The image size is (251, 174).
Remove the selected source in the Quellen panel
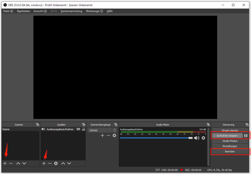point(50,163)
